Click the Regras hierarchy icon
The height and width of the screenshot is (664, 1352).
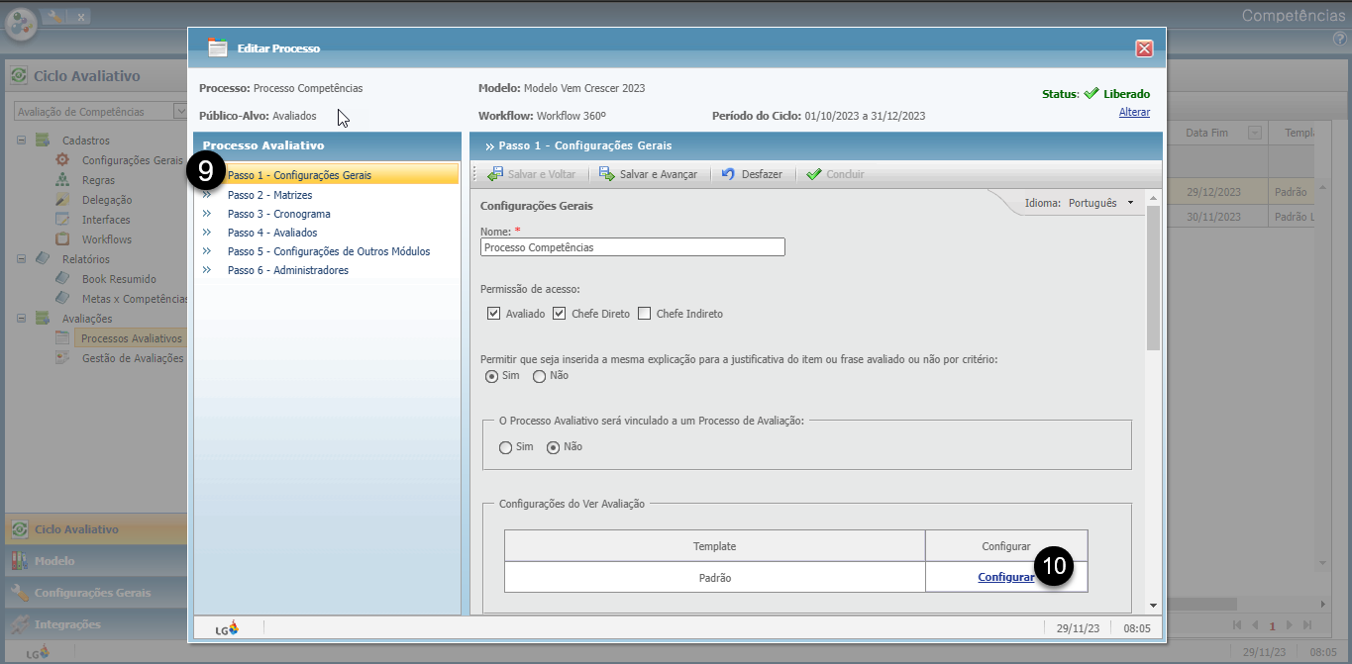62,180
